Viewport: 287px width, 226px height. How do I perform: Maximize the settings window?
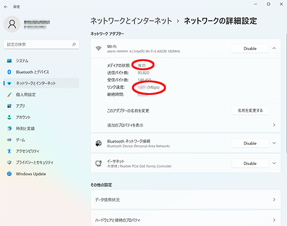(269, 4)
